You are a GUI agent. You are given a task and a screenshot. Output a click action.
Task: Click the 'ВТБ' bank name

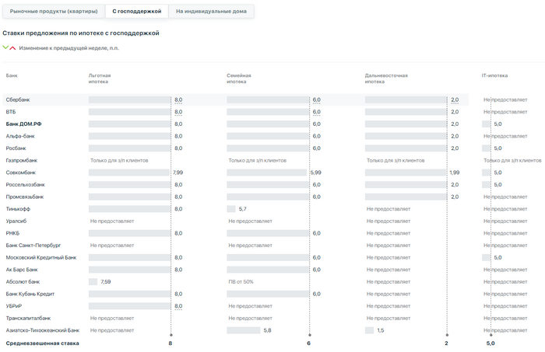(x=11, y=112)
